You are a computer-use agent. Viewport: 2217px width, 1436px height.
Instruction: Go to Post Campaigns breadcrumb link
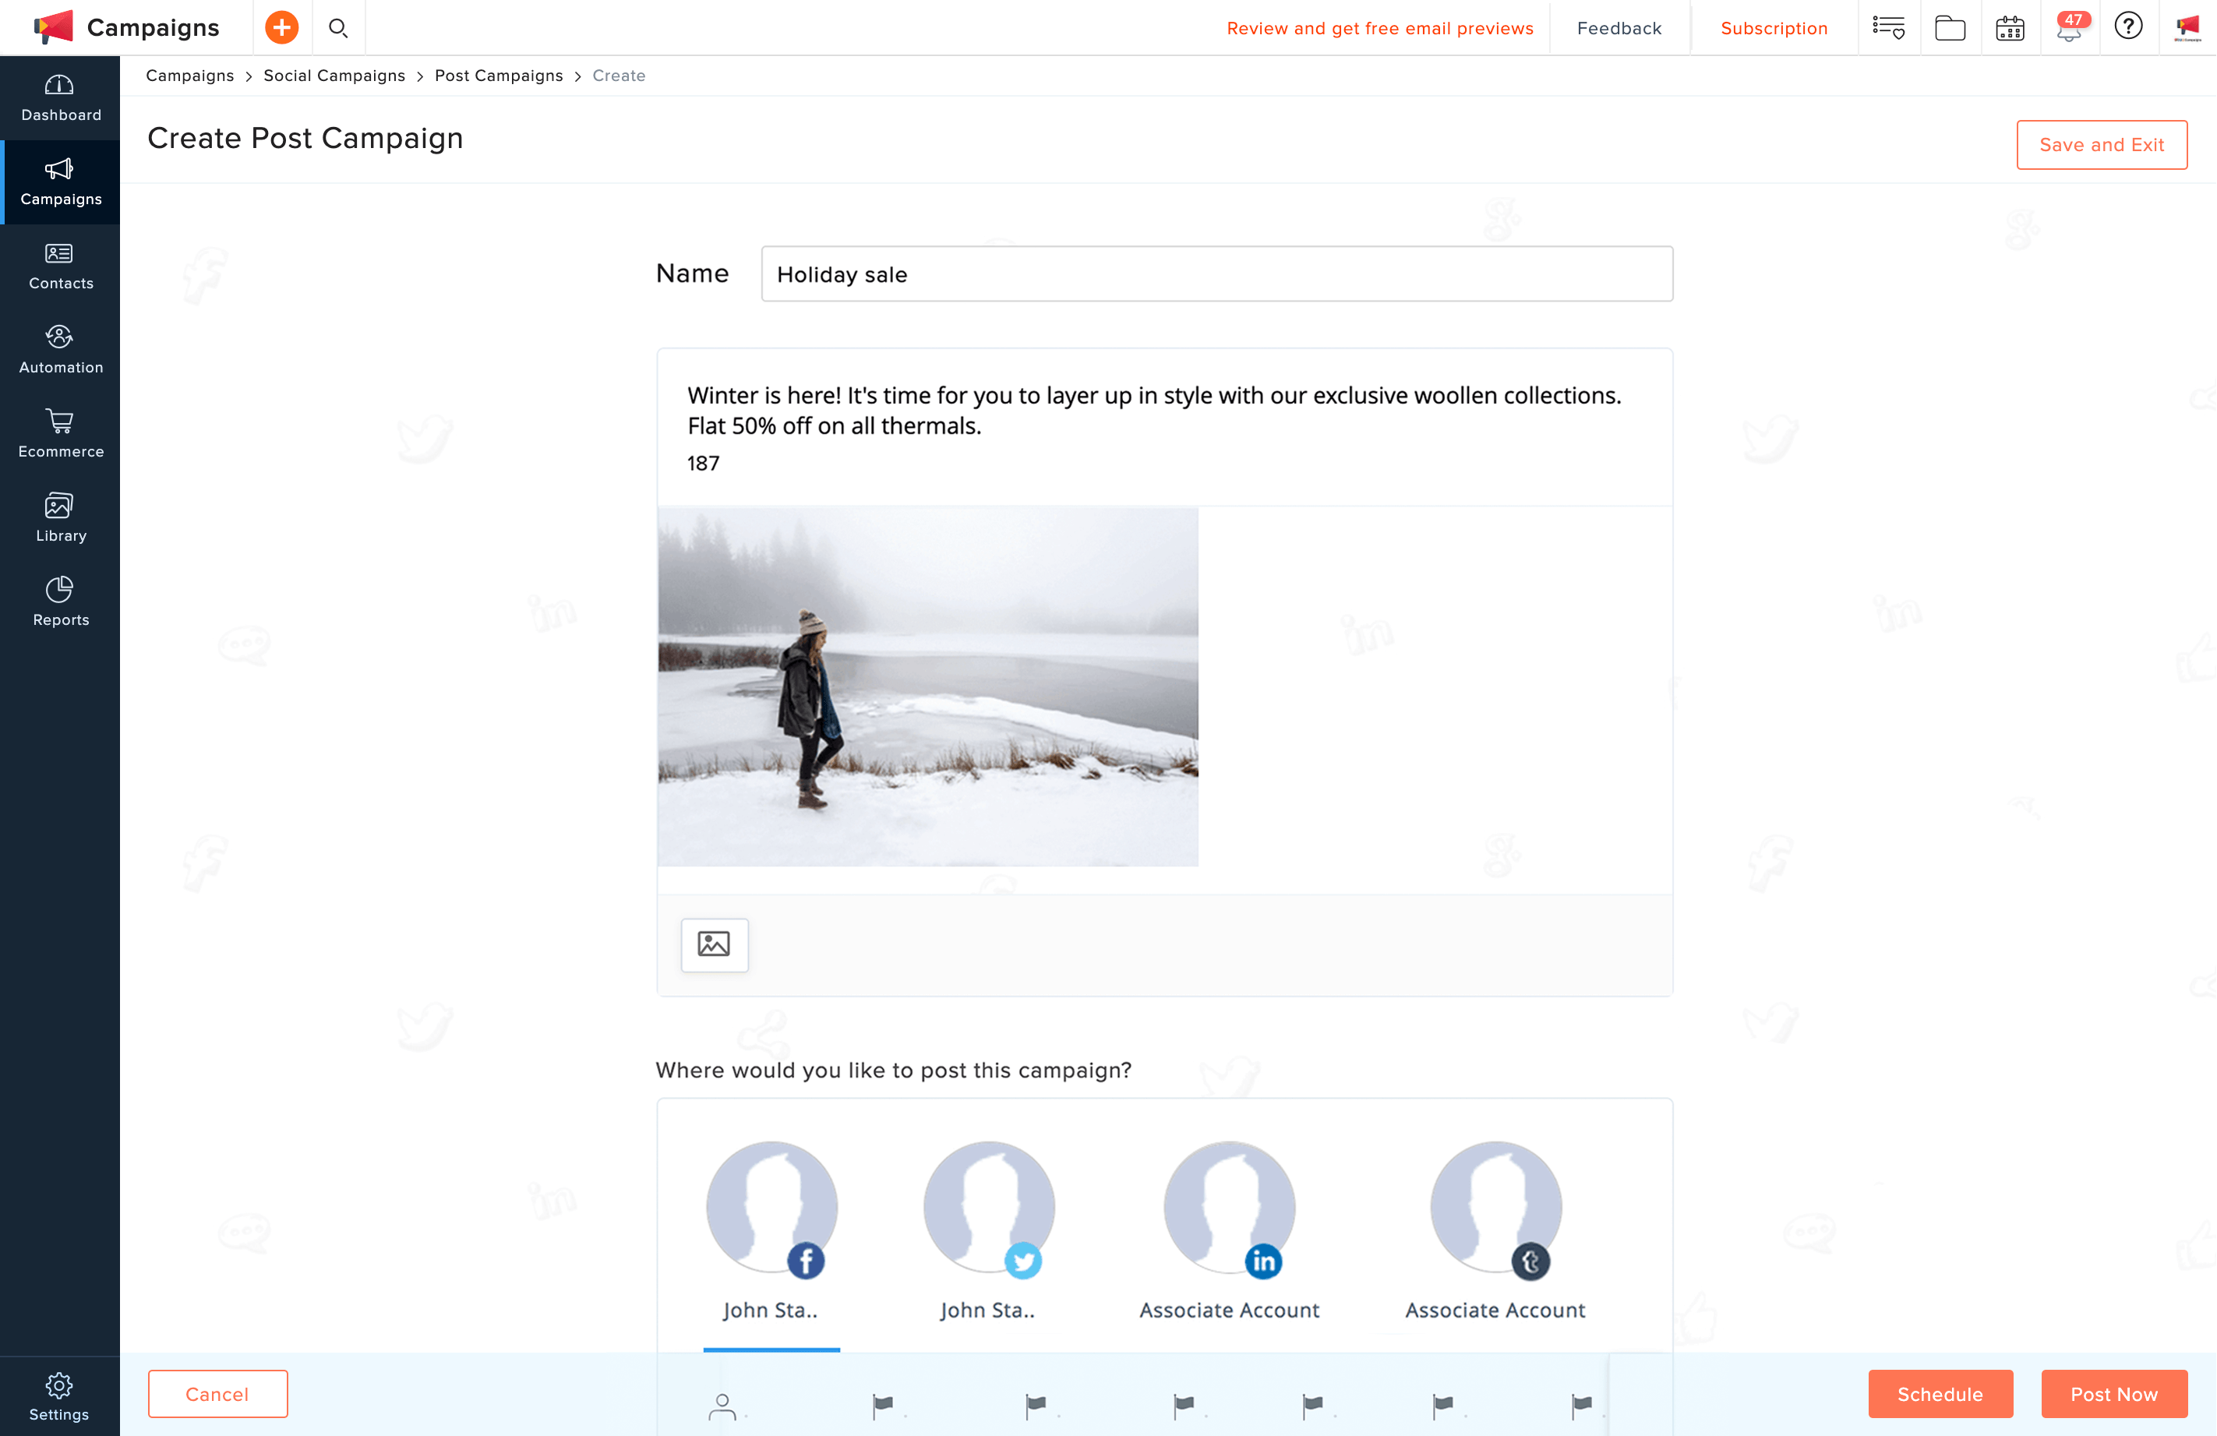coord(499,76)
